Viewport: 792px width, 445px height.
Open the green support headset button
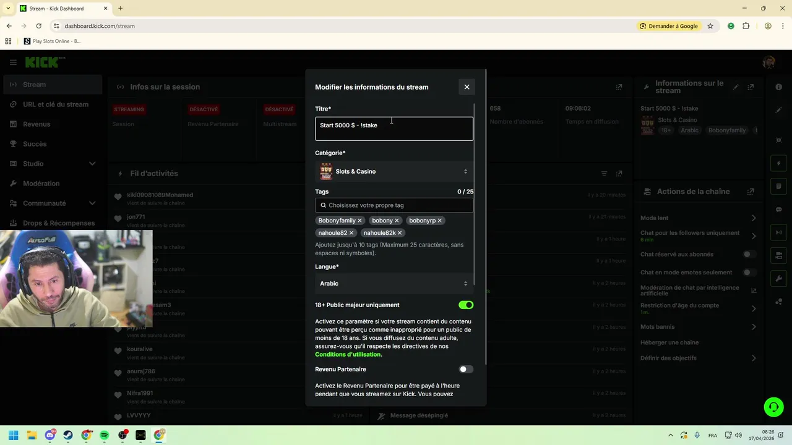[x=773, y=407]
